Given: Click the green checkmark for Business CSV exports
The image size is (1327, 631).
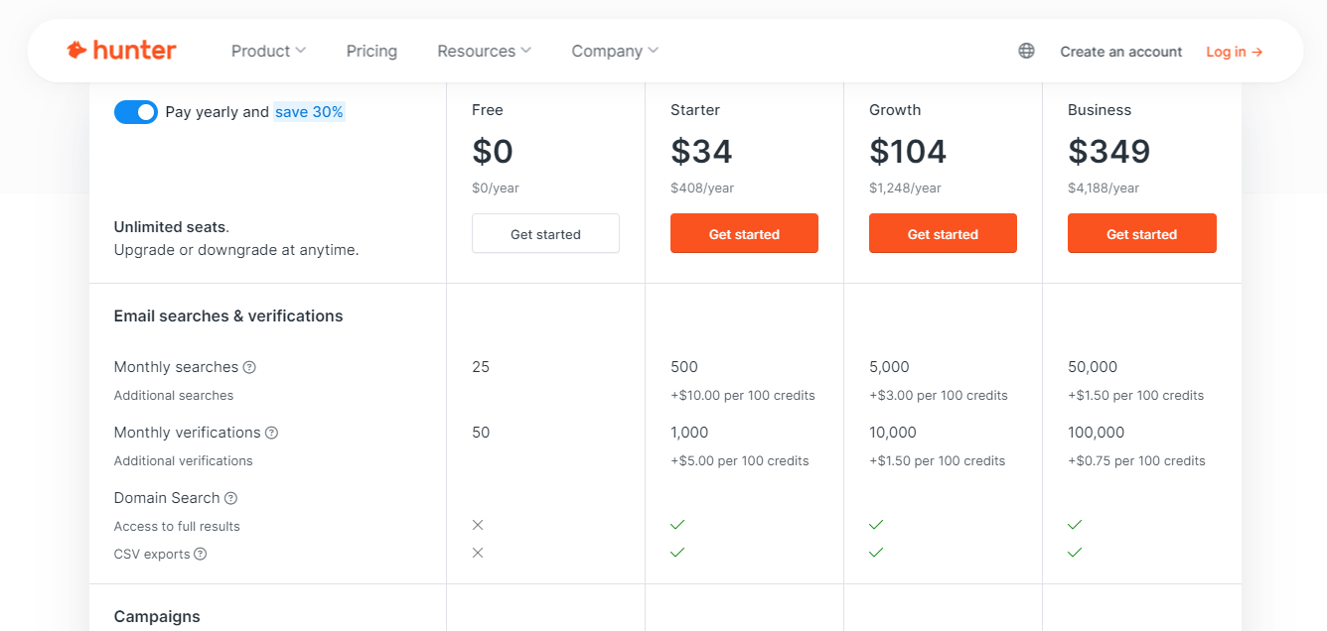Looking at the screenshot, I should pyautogui.click(x=1075, y=553).
